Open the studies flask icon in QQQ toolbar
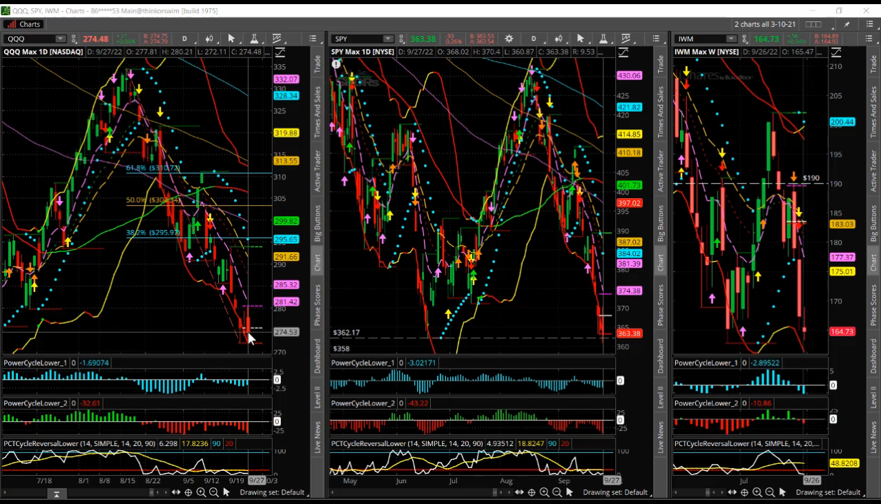 [254, 39]
